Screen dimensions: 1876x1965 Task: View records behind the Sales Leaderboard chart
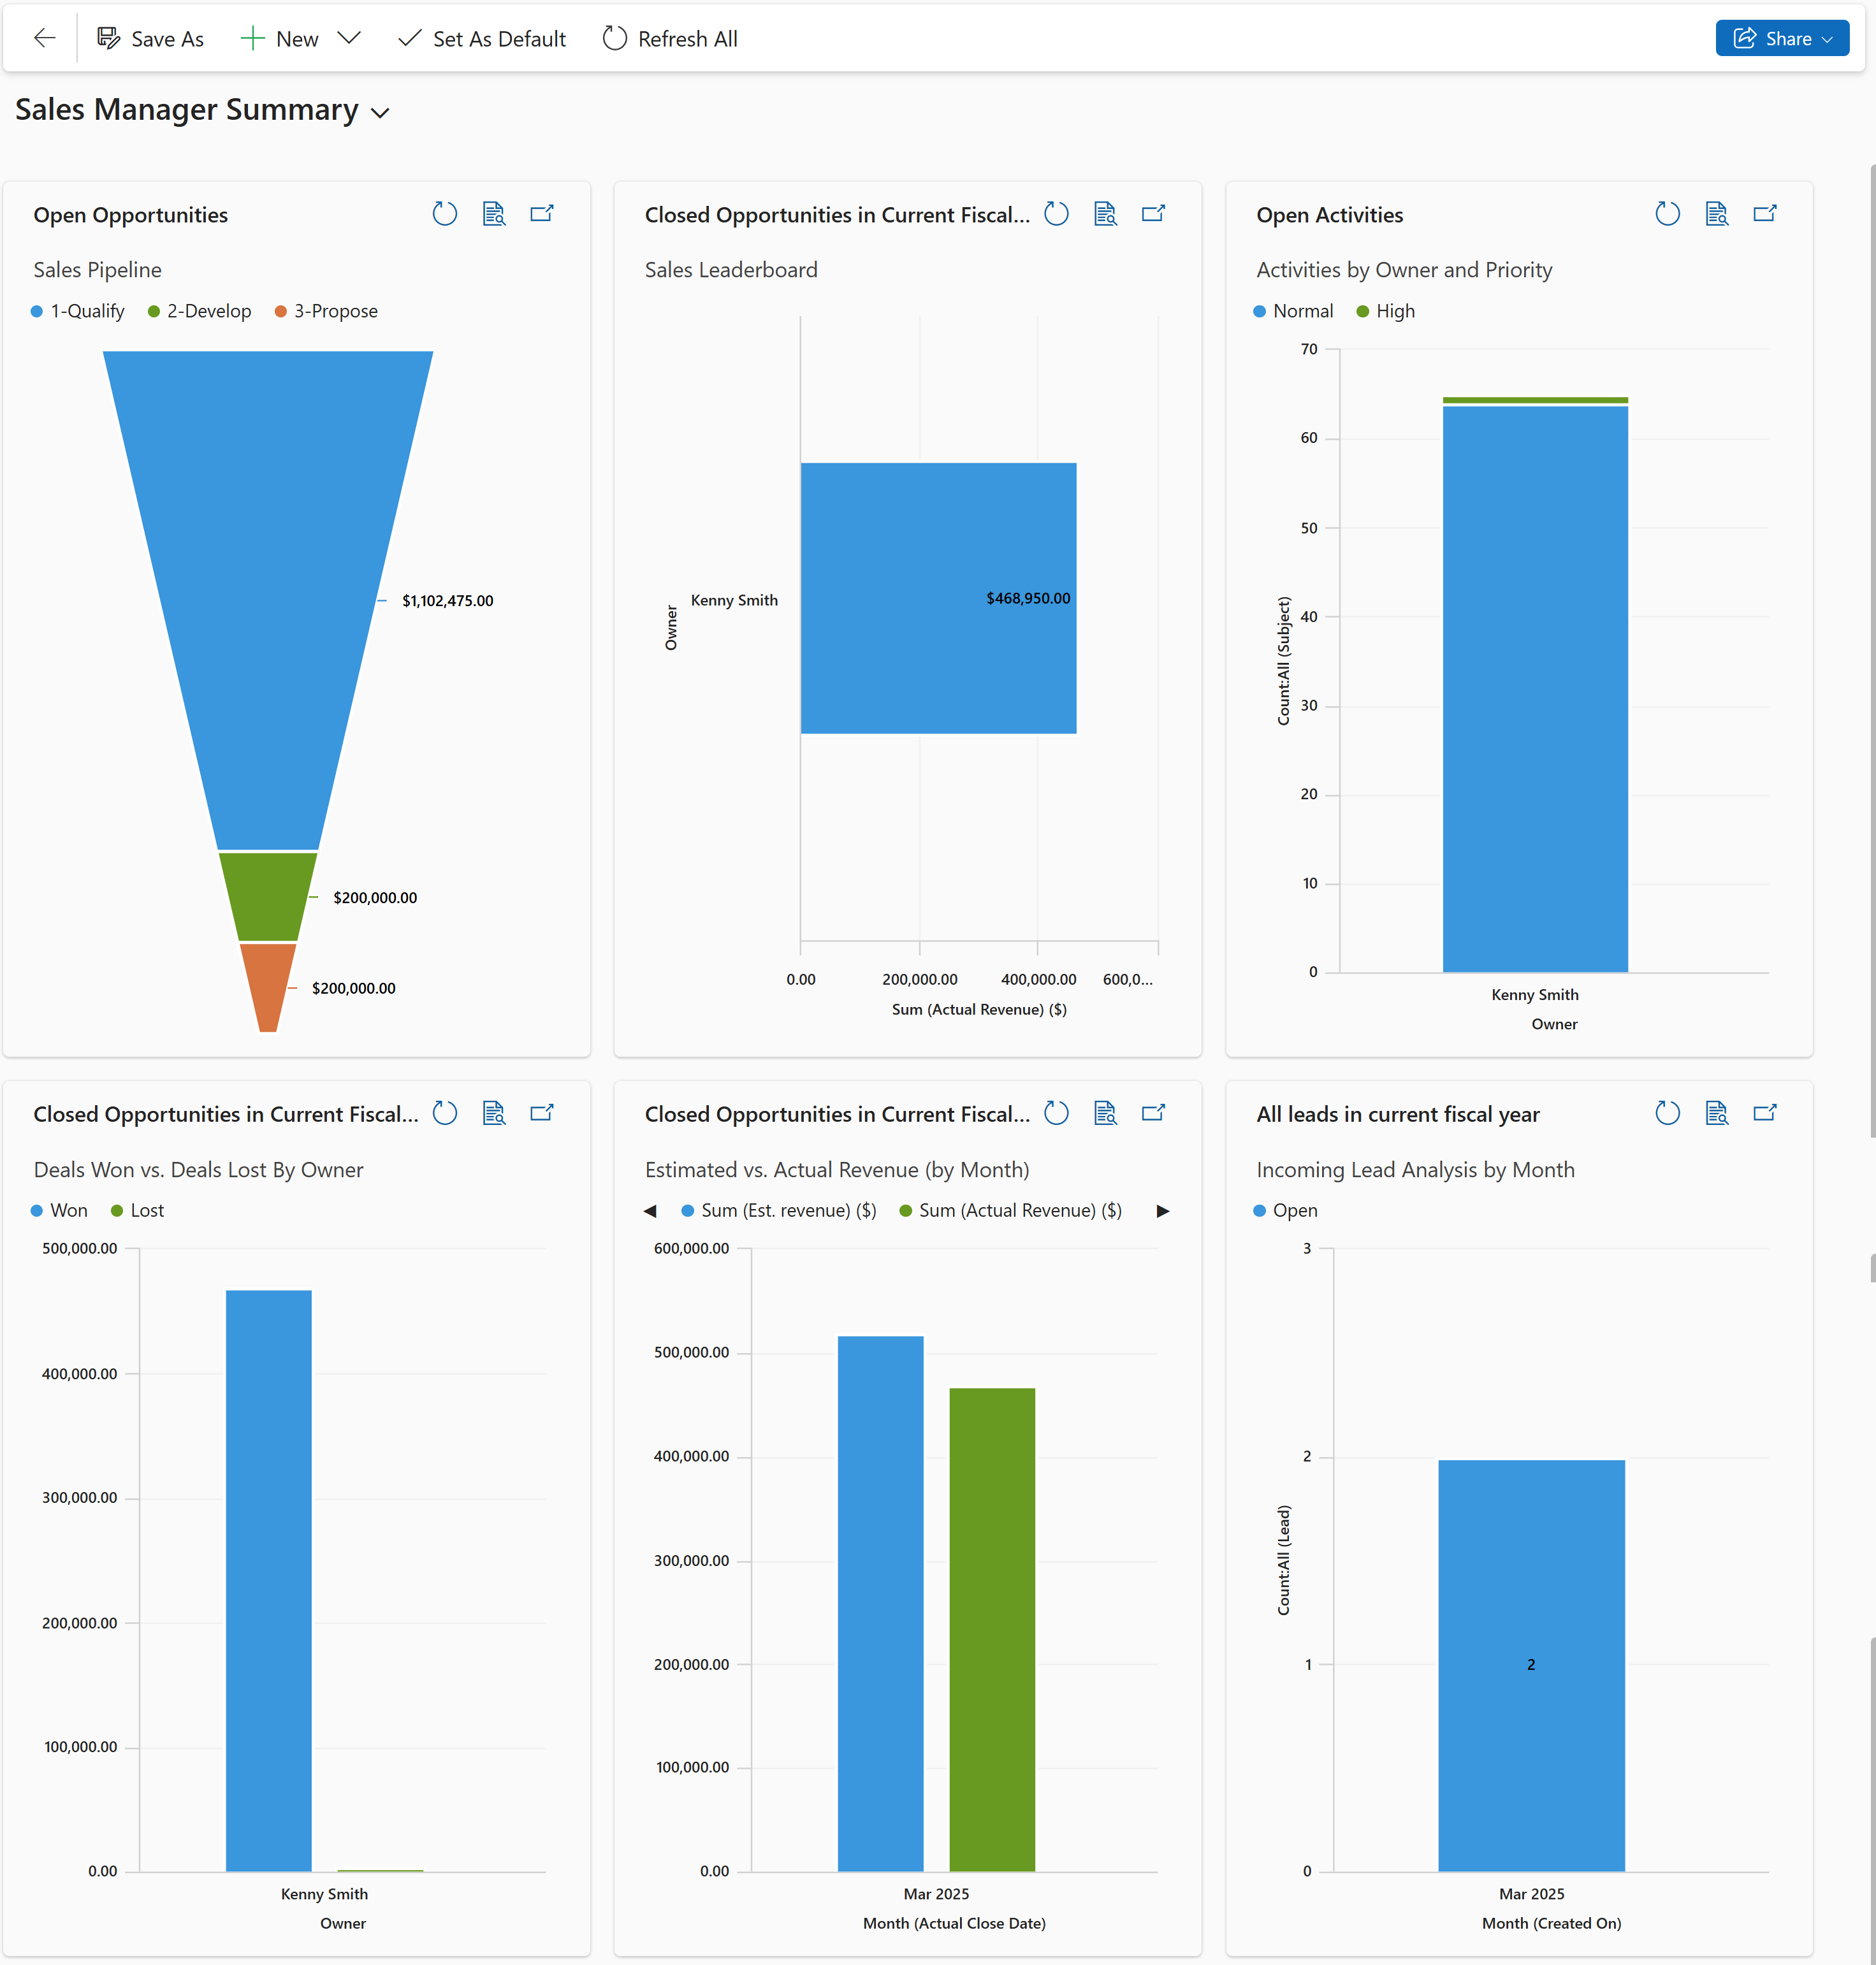pyautogui.click(x=1105, y=213)
